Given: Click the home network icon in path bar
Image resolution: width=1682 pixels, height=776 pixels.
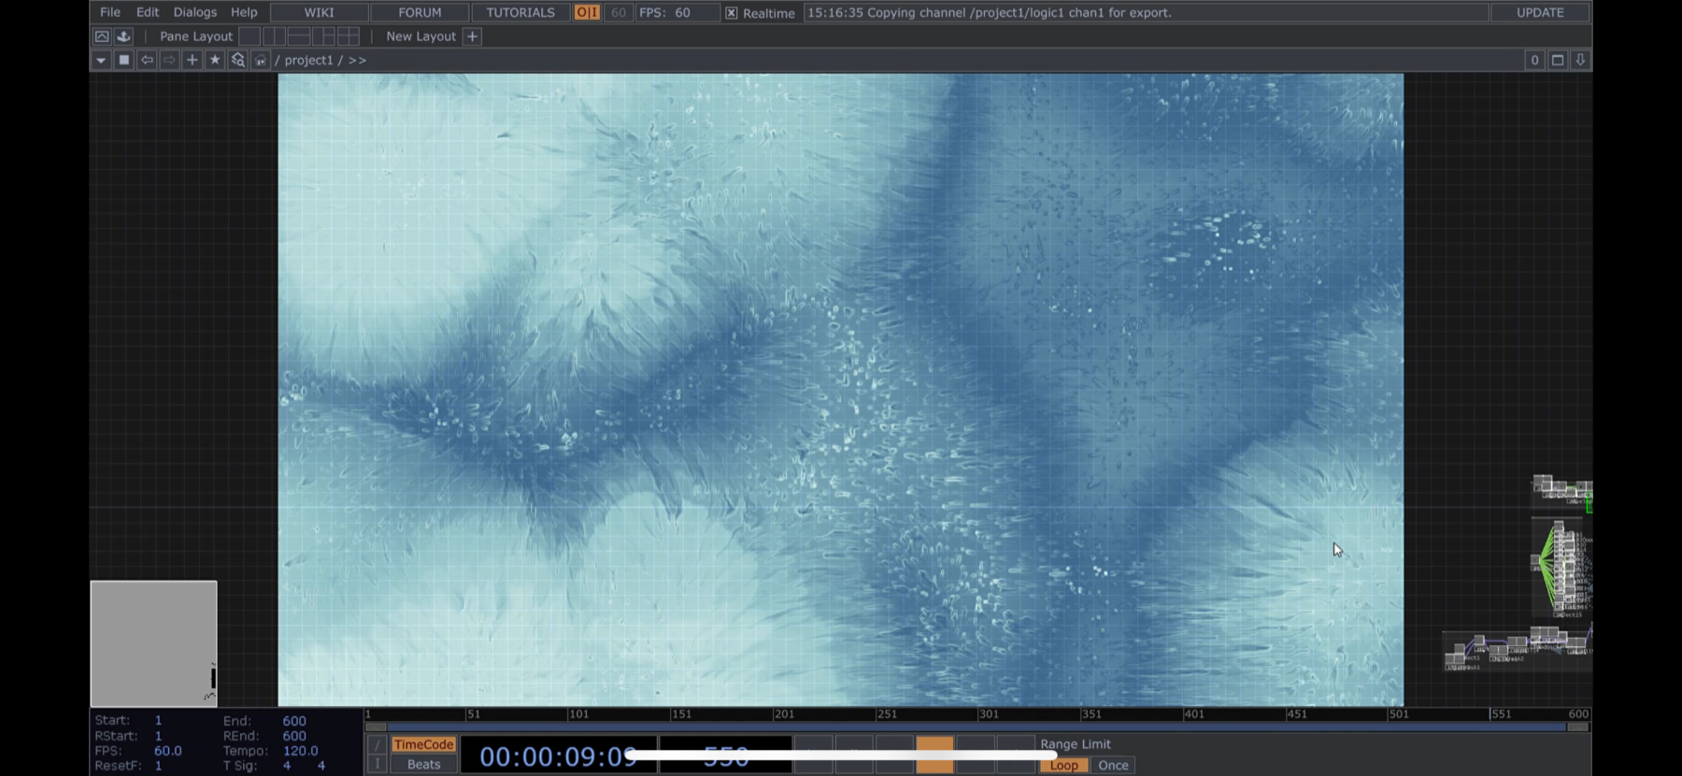Looking at the screenshot, I should 261,60.
